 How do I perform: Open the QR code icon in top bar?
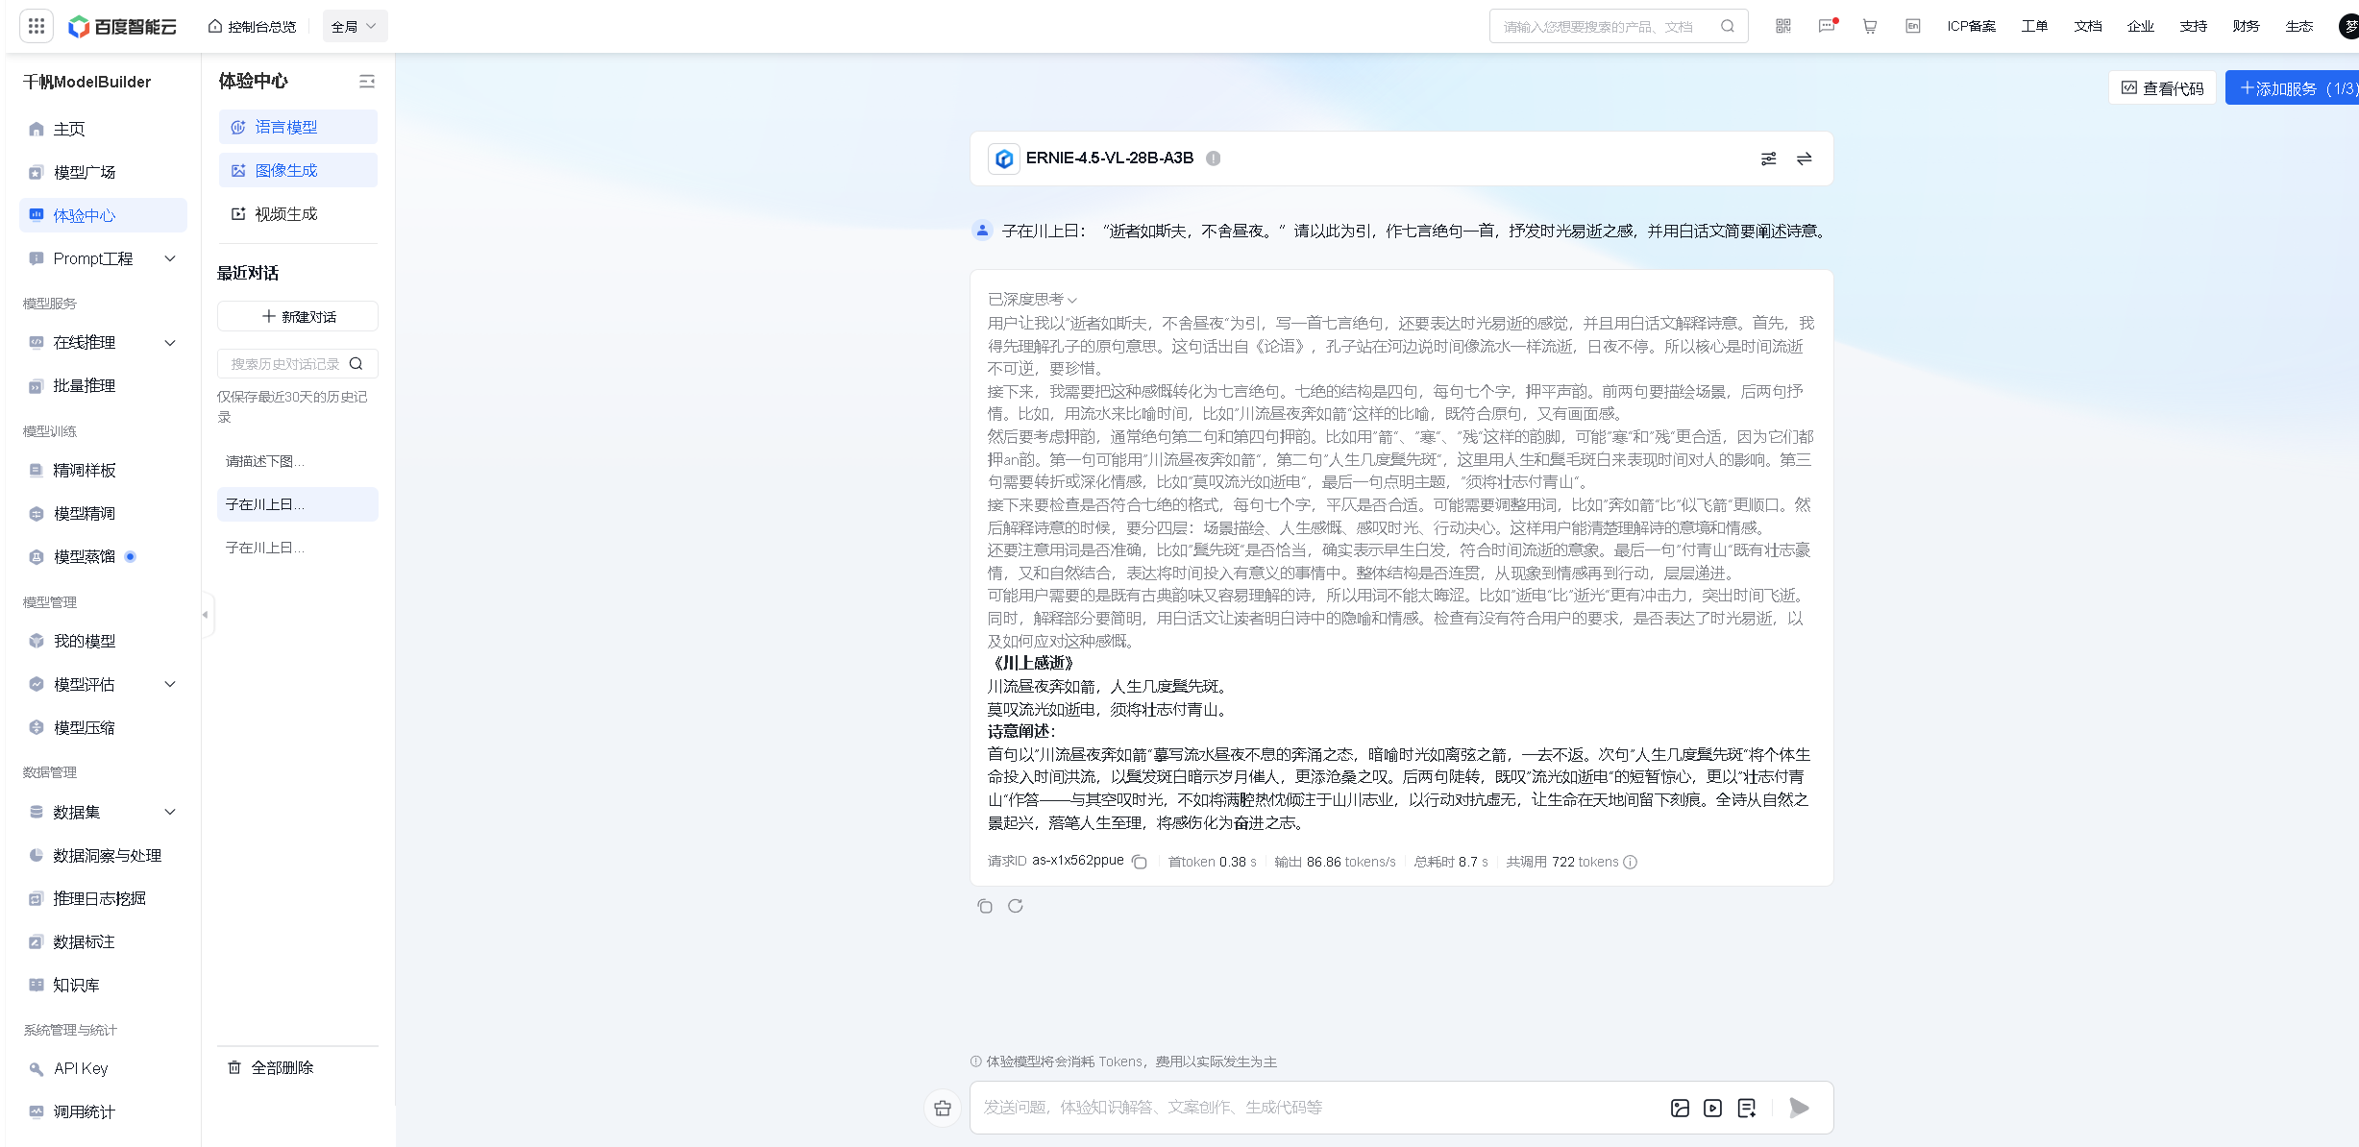(x=1783, y=26)
